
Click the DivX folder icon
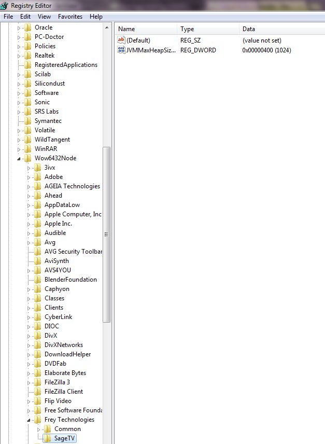click(x=38, y=336)
